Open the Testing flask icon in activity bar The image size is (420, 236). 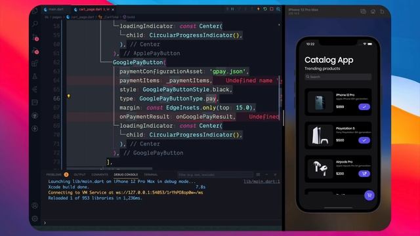(x=35, y=77)
